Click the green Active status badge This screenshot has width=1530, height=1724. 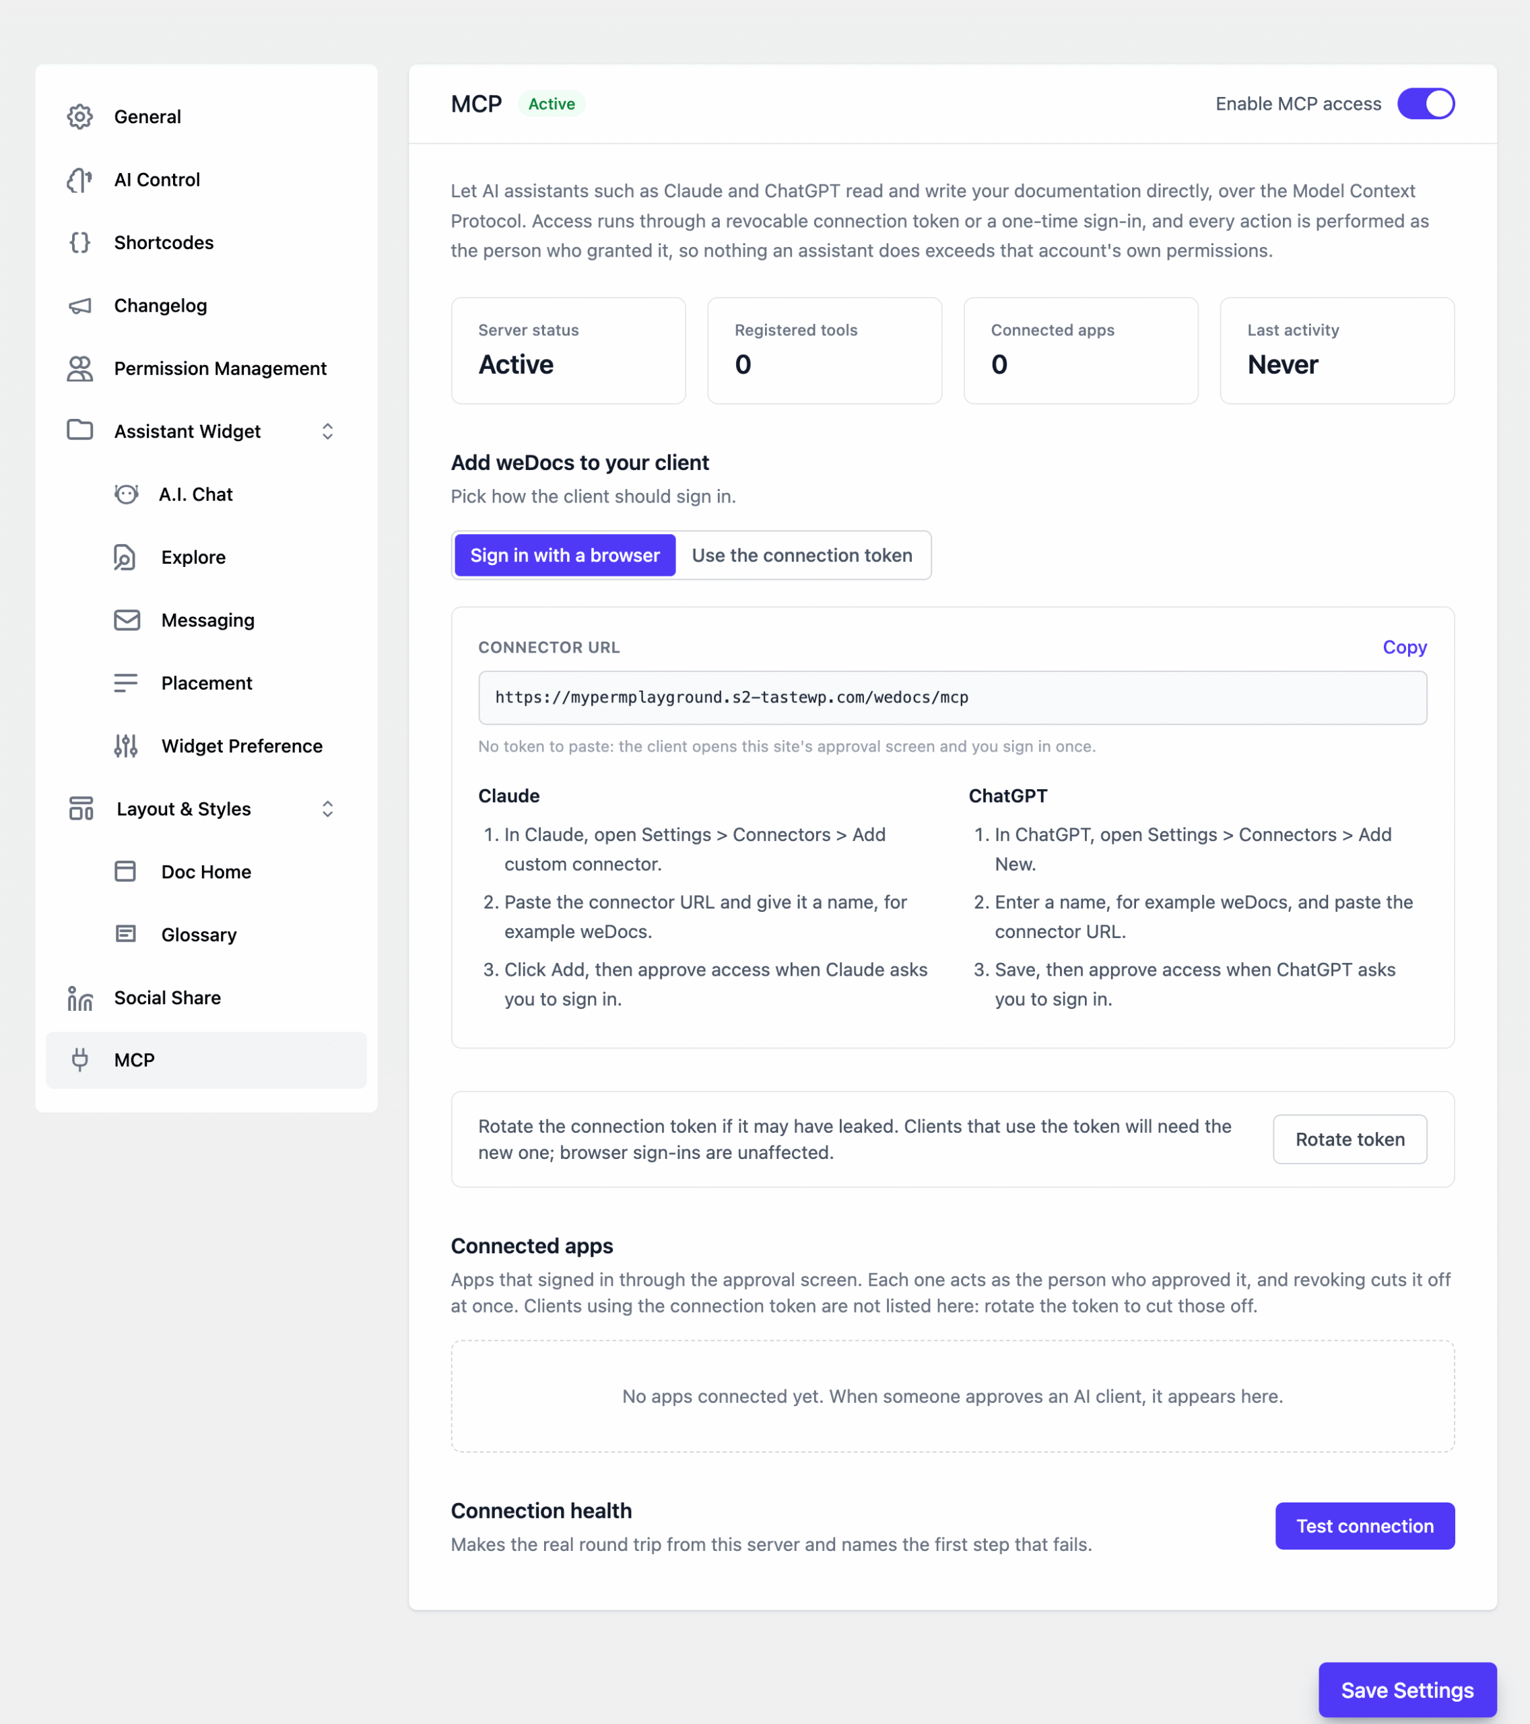point(552,104)
